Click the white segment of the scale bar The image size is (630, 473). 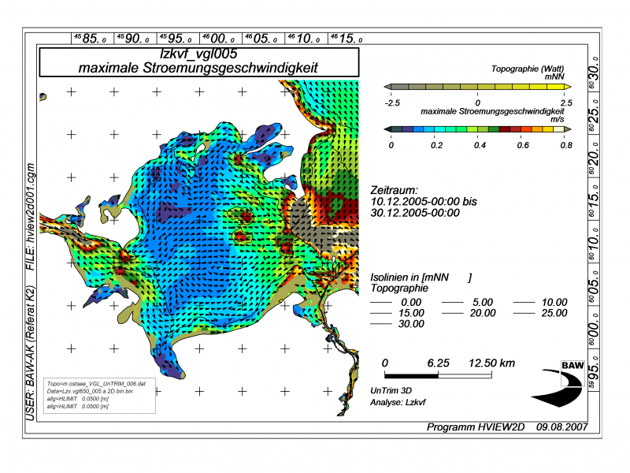pyautogui.click(x=465, y=376)
